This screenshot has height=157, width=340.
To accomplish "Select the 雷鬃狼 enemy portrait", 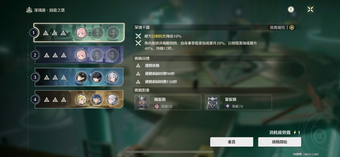I will (x=212, y=102).
